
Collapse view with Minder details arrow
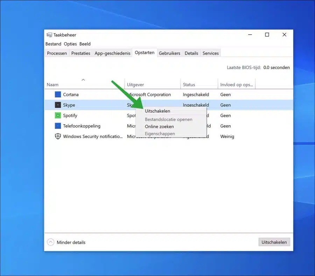[x=51, y=242]
